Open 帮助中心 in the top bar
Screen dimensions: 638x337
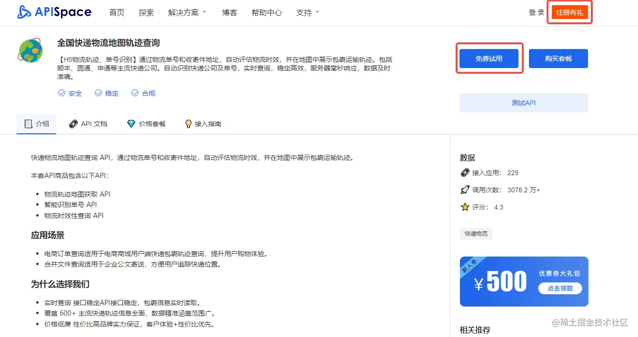point(267,13)
